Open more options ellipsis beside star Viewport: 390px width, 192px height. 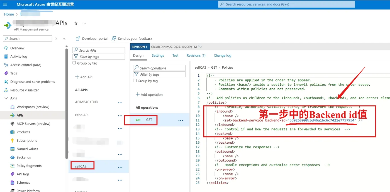point(84,23)
